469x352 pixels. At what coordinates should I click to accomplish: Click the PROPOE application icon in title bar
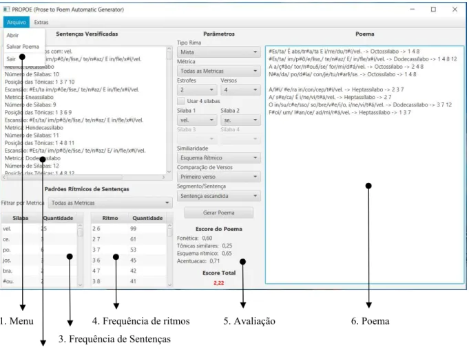6,10
